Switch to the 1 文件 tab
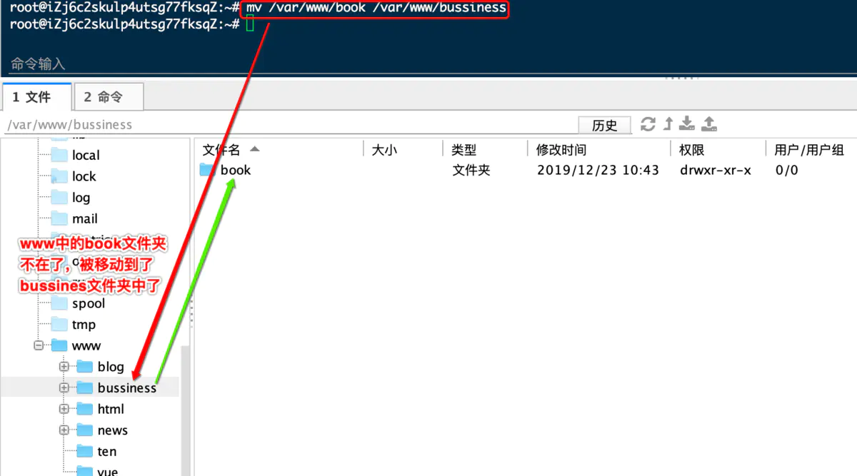This screenshot has width=857, height=476. tap(36, 97)
